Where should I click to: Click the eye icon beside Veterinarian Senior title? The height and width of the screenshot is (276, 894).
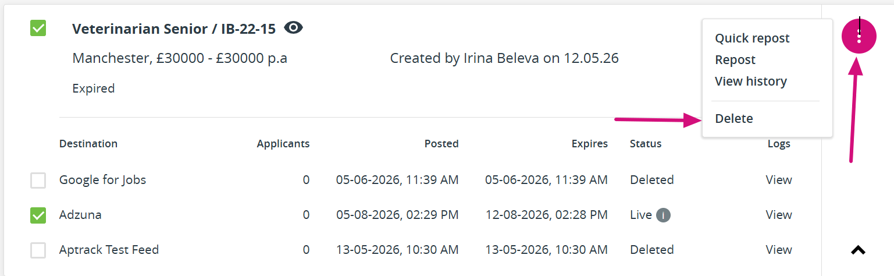coord(294,27)
